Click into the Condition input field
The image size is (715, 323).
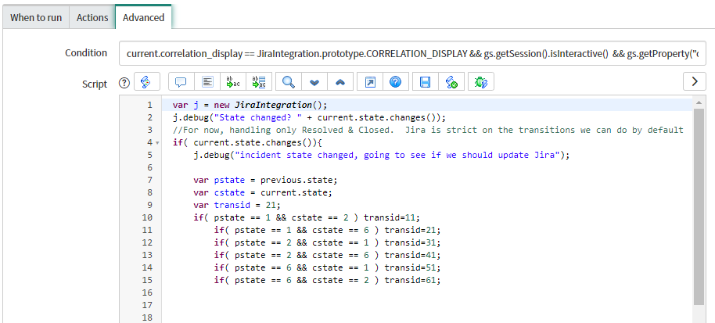pos(413,53)
